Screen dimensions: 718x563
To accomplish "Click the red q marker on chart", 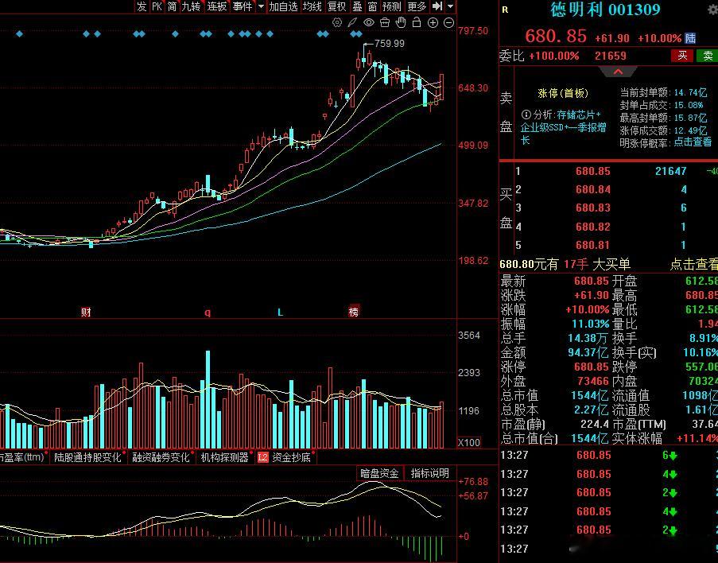I will tap(208, 313).
